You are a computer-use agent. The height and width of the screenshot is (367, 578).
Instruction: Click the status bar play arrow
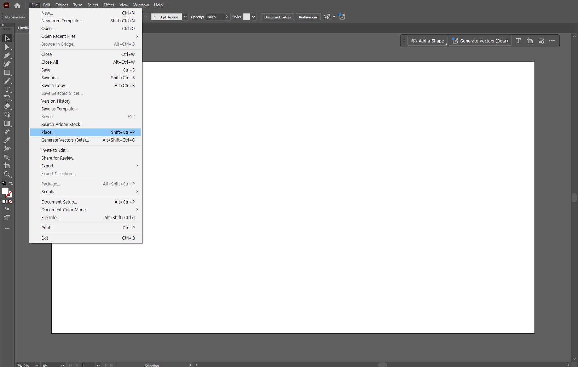[x=190, y=365]
